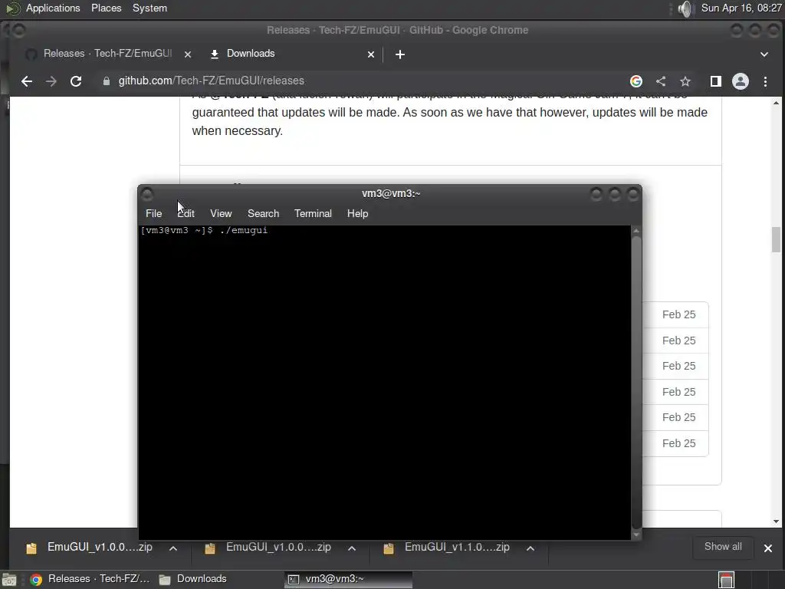Viewport: 785px width, 589px height.
Task: Click the first Feb 25 date
Action: (x=679, y=314)
